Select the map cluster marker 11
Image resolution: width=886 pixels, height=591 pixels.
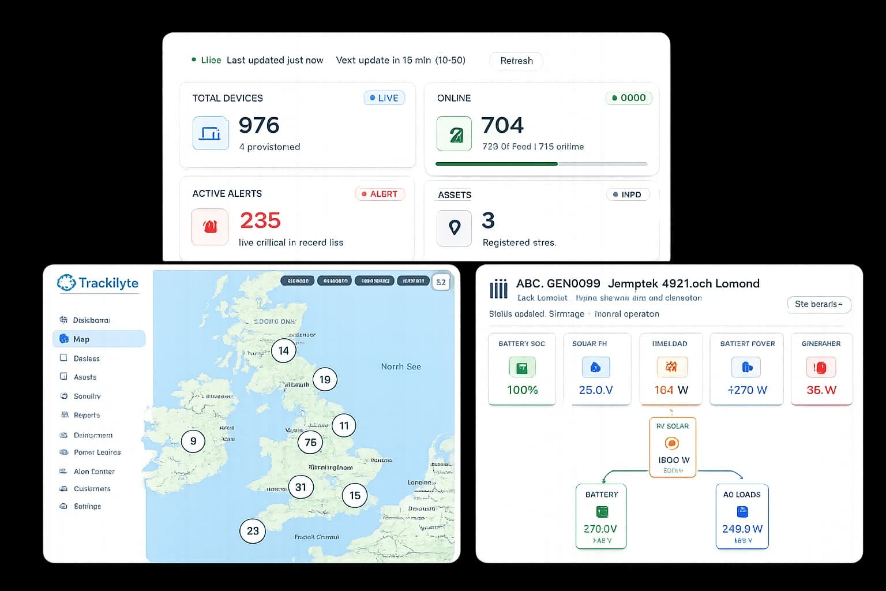click(344, 426)
